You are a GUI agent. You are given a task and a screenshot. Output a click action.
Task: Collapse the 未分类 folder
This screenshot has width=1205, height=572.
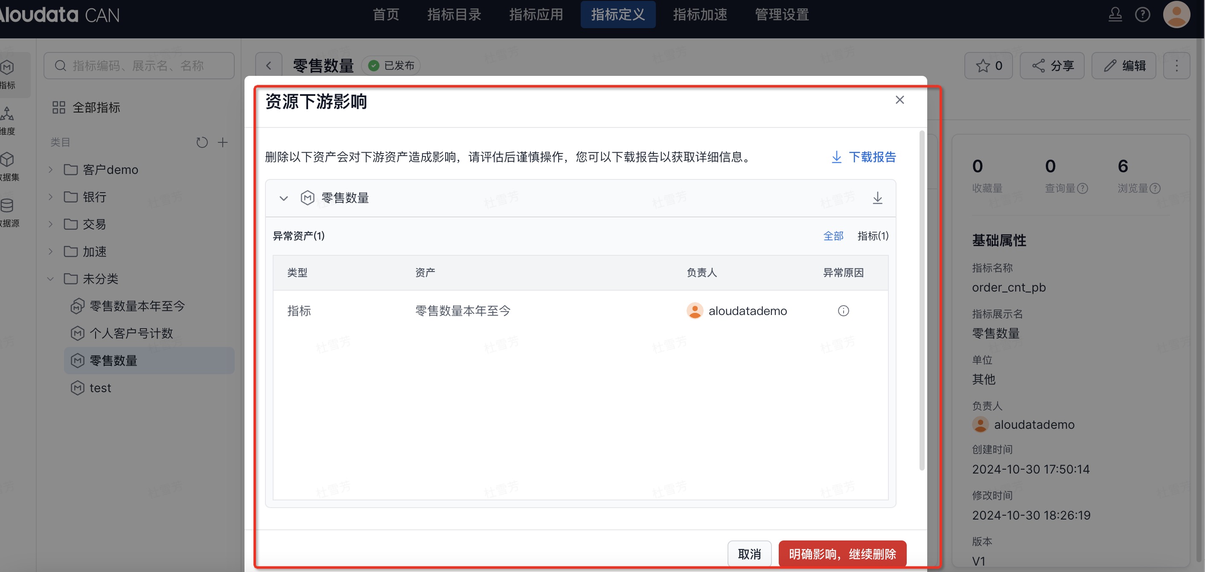pos(50,278)
